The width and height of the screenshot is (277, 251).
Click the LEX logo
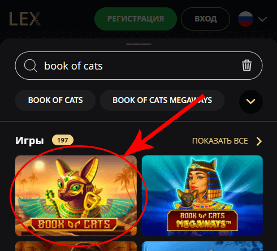[25, 19]
